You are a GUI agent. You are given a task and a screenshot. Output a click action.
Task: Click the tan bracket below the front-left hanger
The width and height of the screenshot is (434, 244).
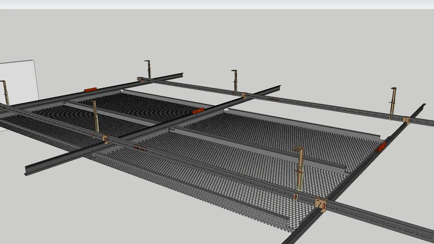pyautogui.click(x=105, y=139)
